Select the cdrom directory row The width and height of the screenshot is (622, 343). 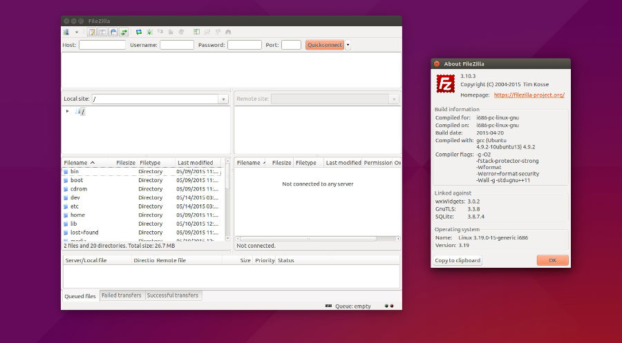[142, 189]
